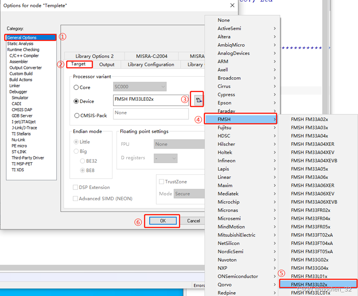This screenshot has height=296, width=358.
Task: Open the MindMotion vendor entry
Action: (x=242, y=227)
